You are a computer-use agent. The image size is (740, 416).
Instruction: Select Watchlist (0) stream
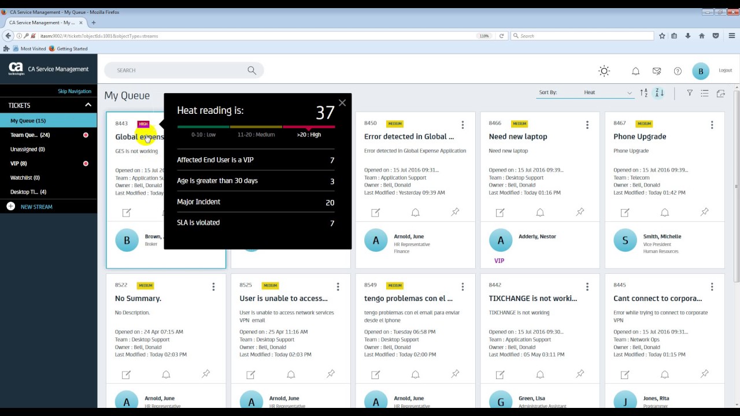(49, 177)
